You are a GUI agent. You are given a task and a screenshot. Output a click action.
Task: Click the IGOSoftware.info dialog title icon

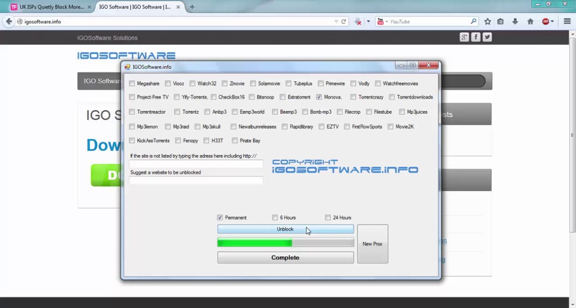127,67
